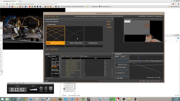Select Alpha Random in the properties tree
180x101 pixels.
[x=55, y=69]
